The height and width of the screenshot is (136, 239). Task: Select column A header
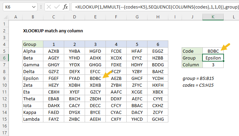pyautogui.click(x=16, y=17)
